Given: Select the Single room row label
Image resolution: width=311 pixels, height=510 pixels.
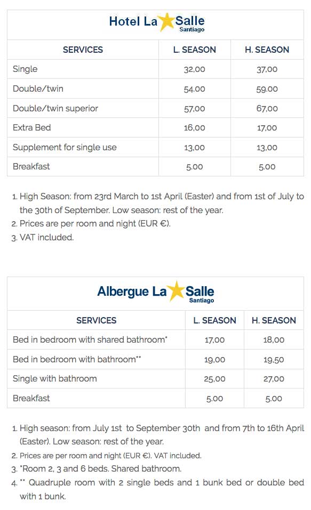Looking at the screenshot, I should pos(25,69).
